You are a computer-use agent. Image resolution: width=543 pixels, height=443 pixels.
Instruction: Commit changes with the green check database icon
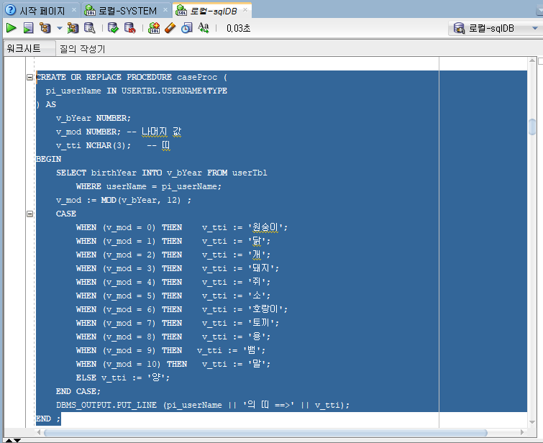pos(113,28)
